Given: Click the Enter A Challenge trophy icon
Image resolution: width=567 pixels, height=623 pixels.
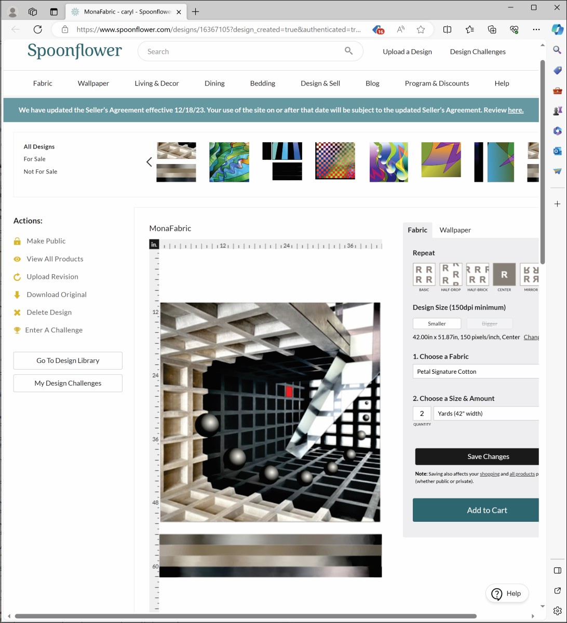Looking at the screenshot, I should (x=17, y=330).
